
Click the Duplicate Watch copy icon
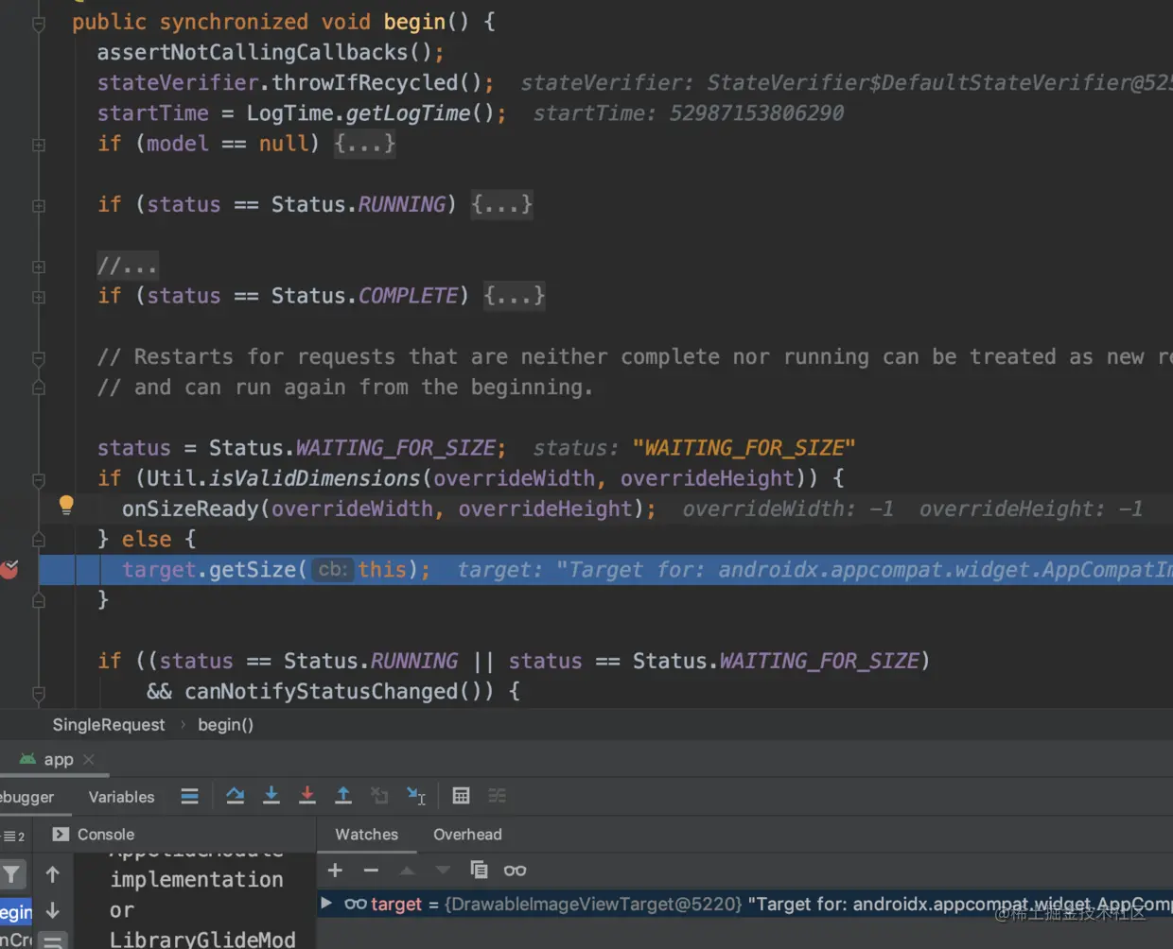tap(479, 870)
